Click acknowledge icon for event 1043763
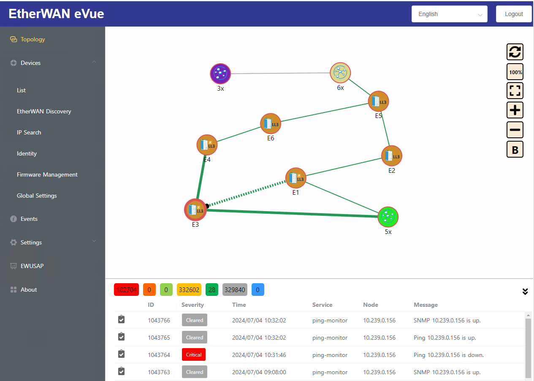Viewport: 534px width, 381px height. [121, 371]
